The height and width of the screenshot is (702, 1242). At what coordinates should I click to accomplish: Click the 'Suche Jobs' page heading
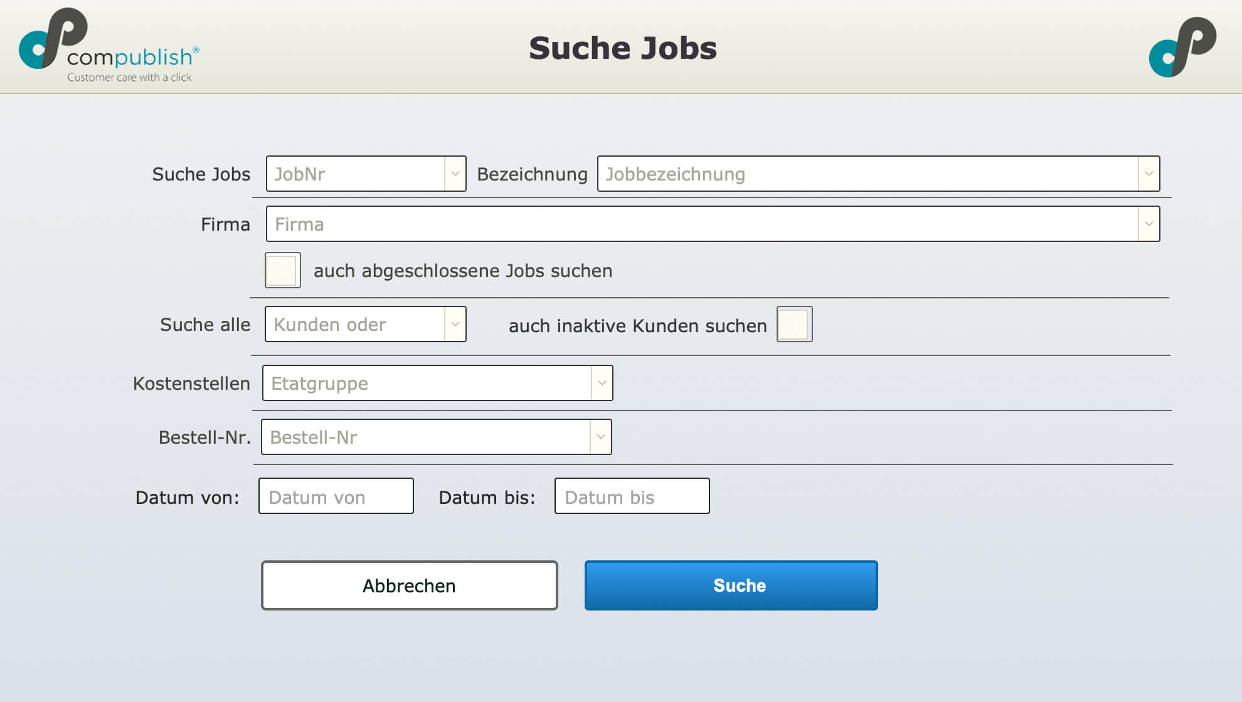[623, 48]
